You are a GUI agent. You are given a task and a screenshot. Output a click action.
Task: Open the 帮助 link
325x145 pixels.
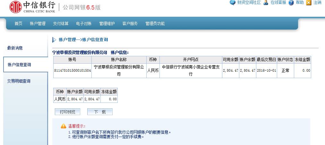coord(300,3)
